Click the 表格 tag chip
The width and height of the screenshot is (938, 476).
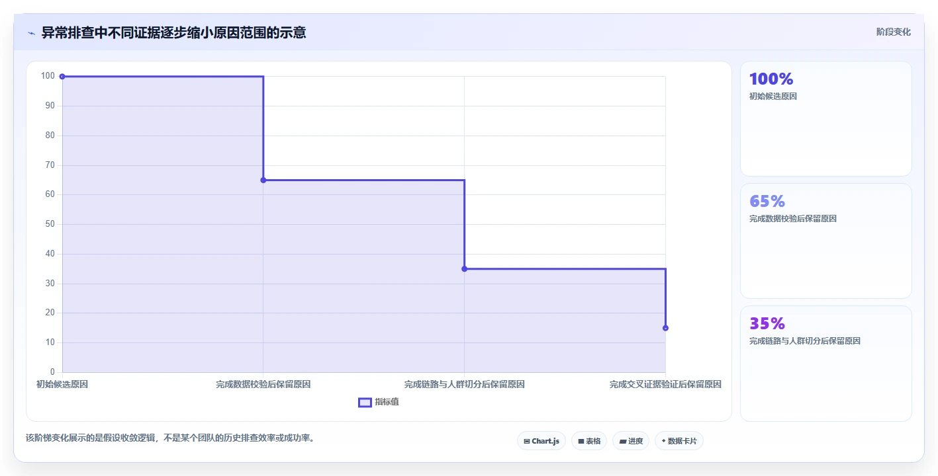pyautogui.click(x=589, y=441)
